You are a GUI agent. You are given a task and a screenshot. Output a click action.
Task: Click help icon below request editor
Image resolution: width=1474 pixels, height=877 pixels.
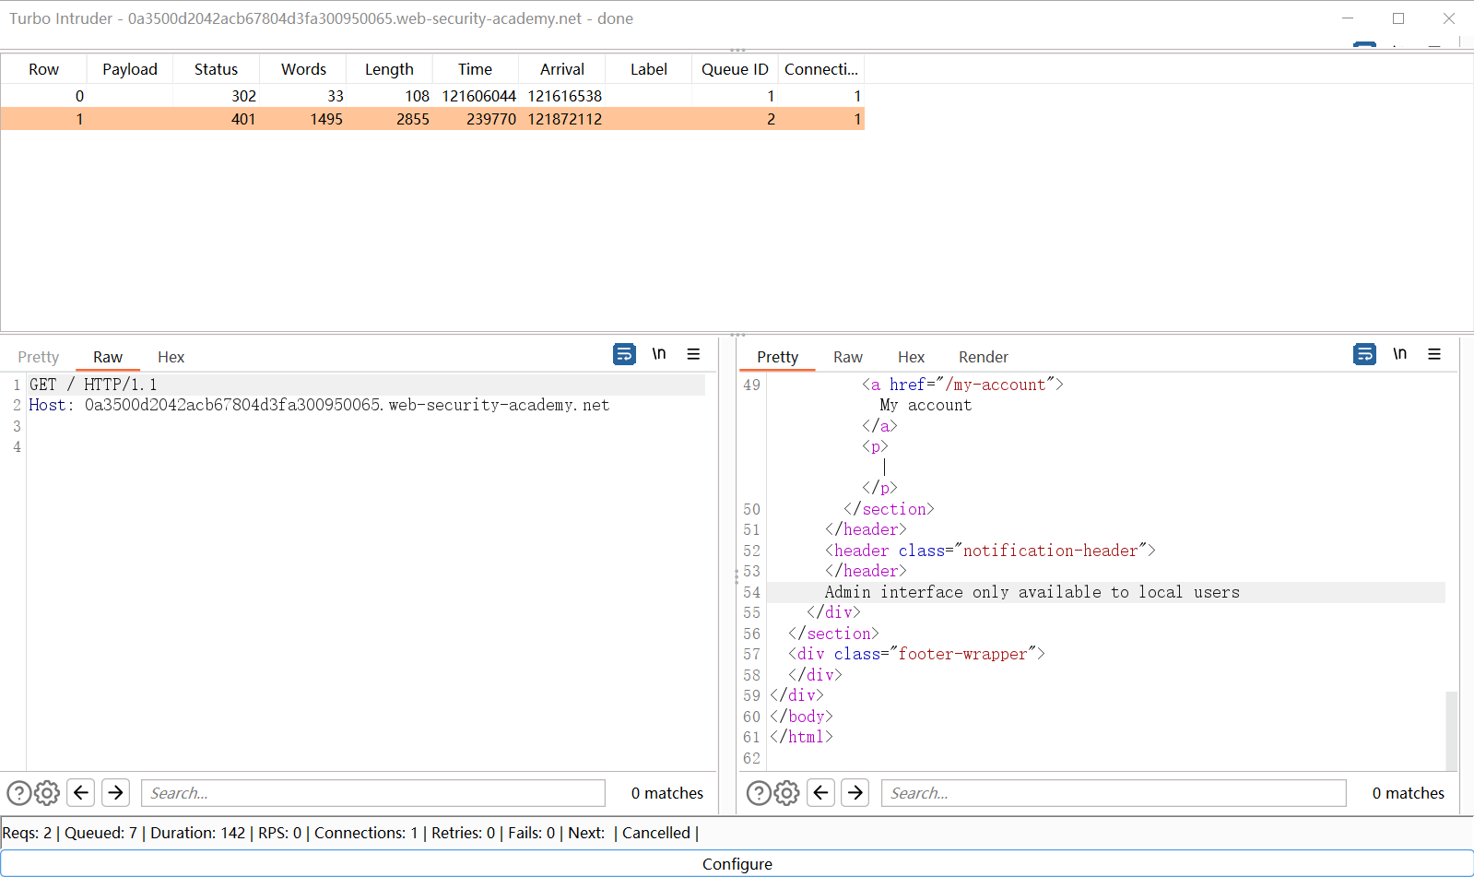(18, 793)
